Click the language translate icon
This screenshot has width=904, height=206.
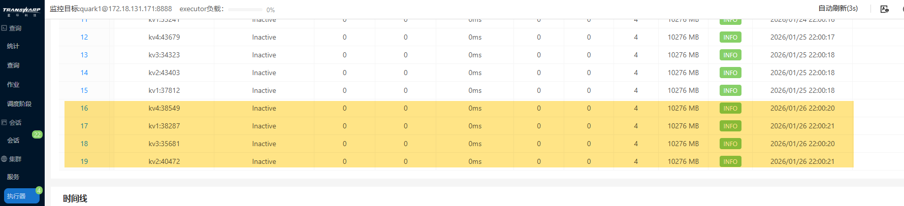point(884,9)
